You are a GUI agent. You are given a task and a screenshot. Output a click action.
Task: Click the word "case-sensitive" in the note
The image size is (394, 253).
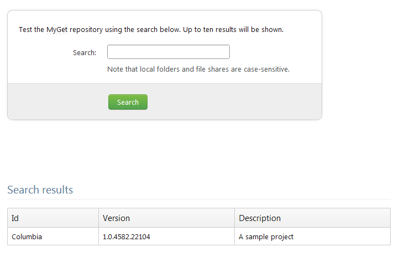266,69
